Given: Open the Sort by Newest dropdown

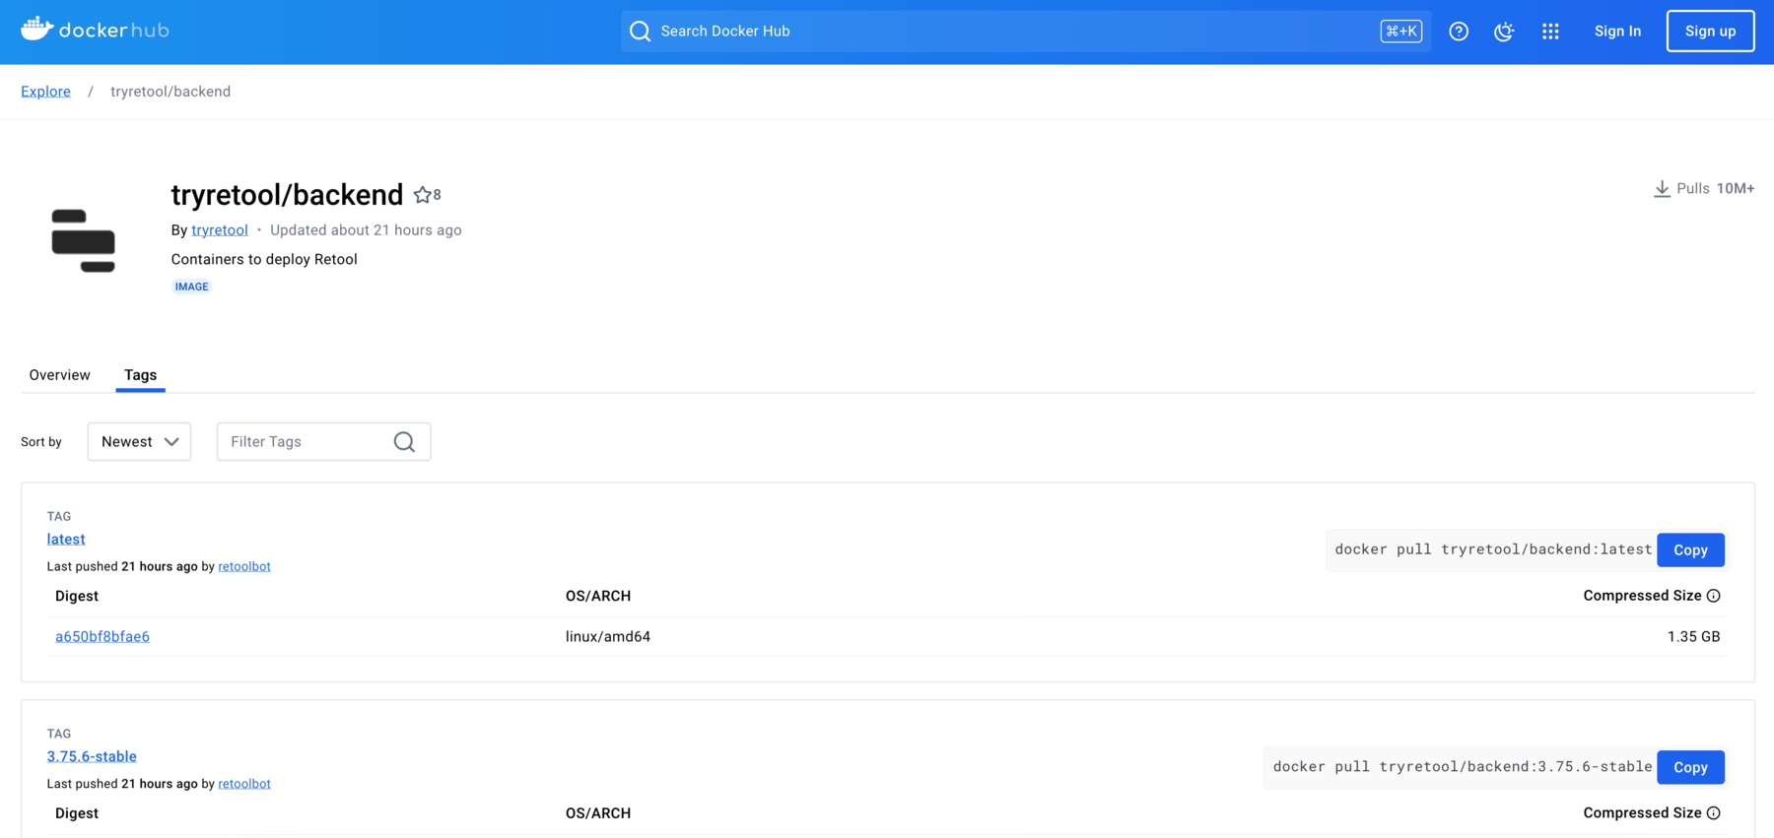Looking at the screenshot, I should coord(139,442).
